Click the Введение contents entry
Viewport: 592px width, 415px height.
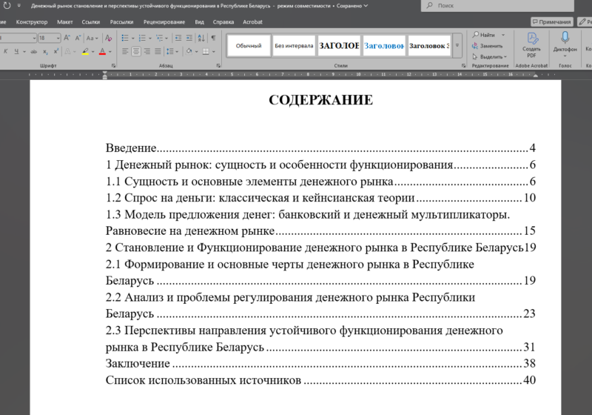tap(320, 147)
